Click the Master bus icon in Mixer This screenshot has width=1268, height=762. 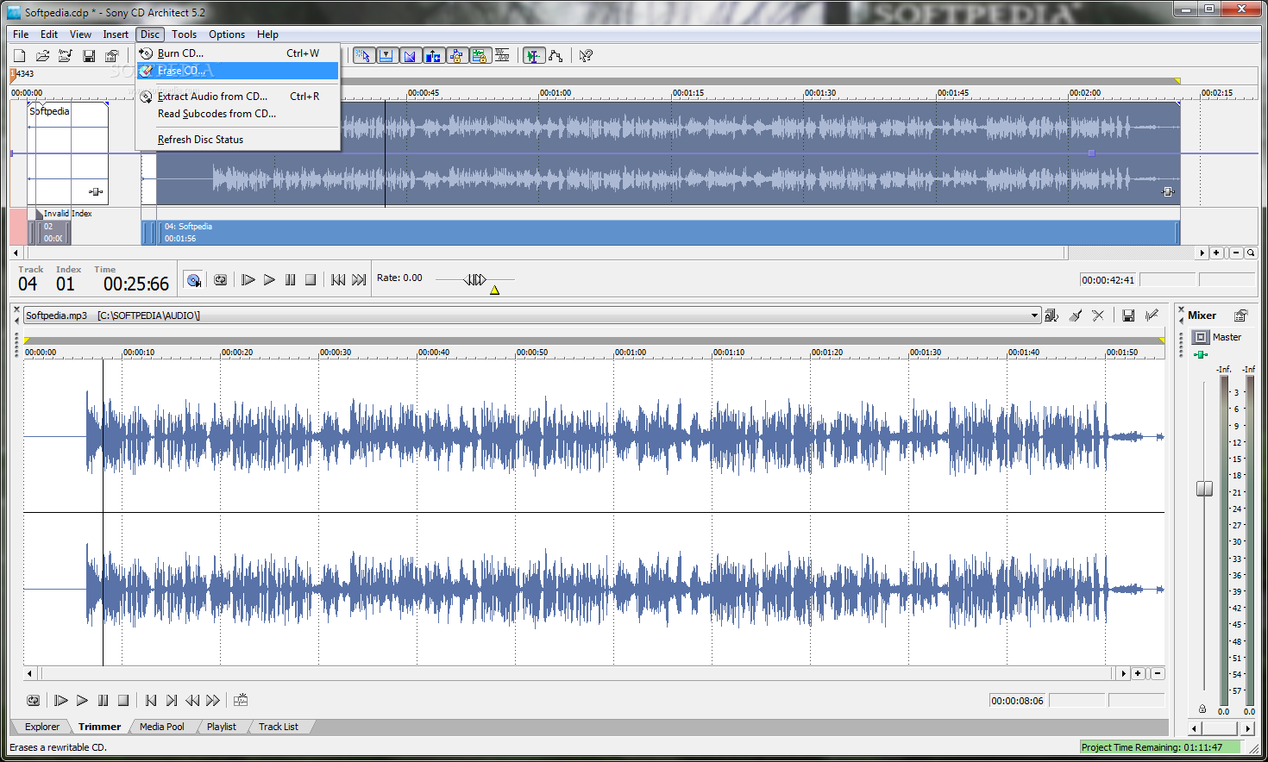click(1201, 337)
